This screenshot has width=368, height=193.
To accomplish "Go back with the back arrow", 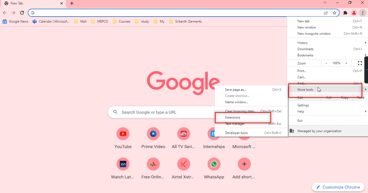I will 5,13.
